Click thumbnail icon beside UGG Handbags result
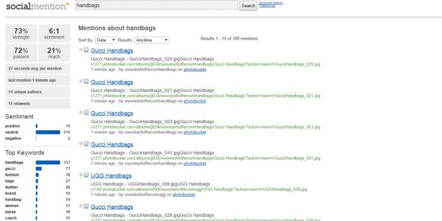442x221 pixels. [x=86, y=175]
